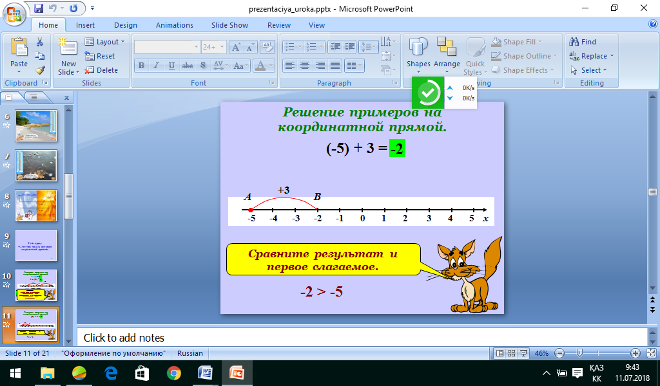Image resolution: width=660 pixels, height=386 pixels.
Task: Expand Layout dropdown
Action: coord(105,42)
